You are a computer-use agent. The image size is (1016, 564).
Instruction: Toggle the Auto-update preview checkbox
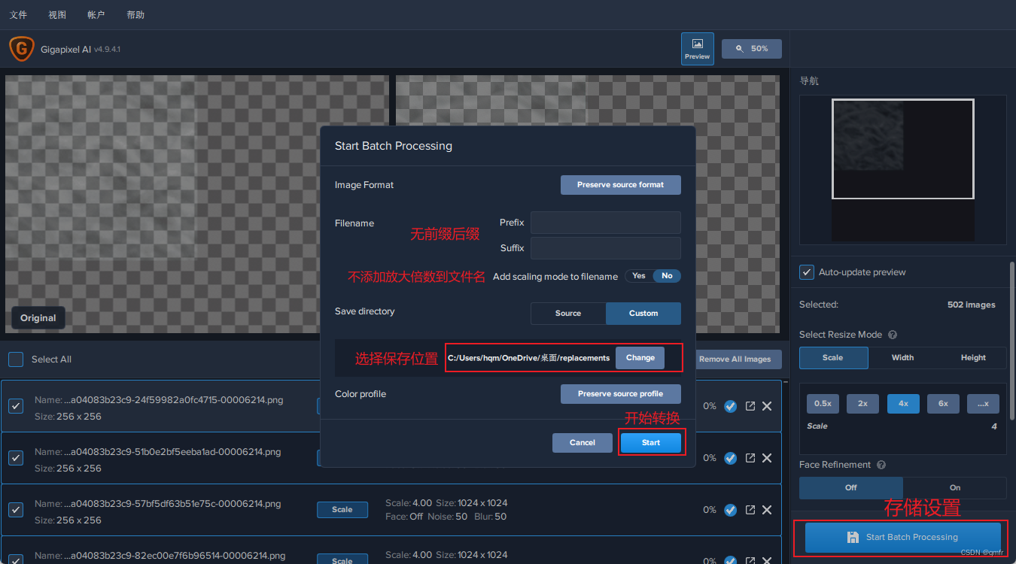point(806,272)
